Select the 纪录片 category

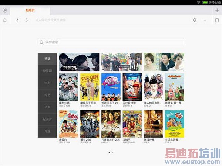pos(47,119)
